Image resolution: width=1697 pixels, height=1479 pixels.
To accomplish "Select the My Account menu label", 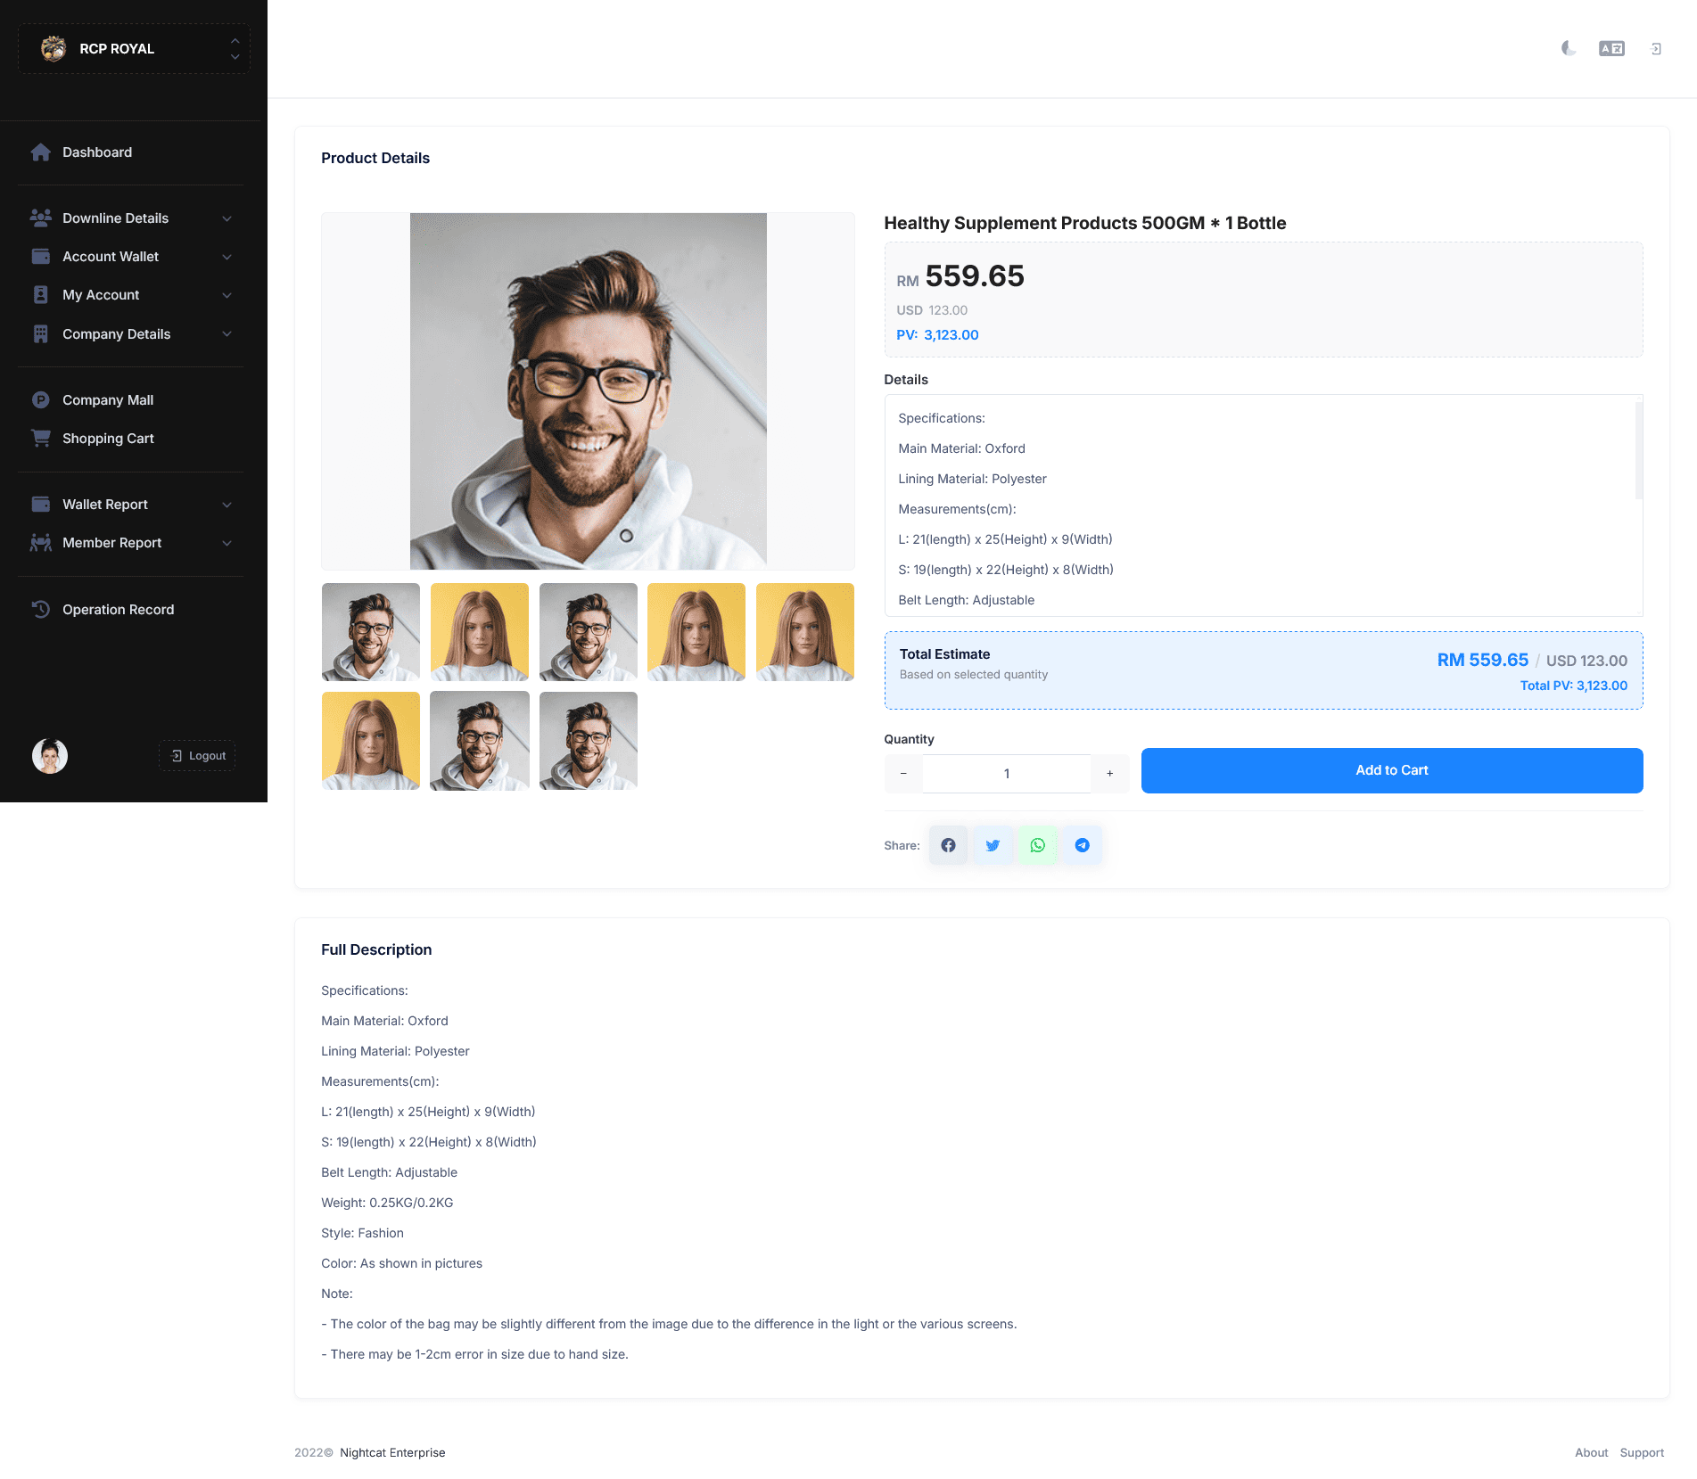I will 101,294.
